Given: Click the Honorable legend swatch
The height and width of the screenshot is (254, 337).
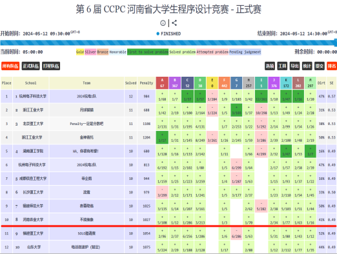Looking at the screenshot, I should 117,52.
